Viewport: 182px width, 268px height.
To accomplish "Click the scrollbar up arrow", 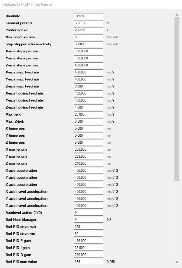I will [x=176, y=15].
